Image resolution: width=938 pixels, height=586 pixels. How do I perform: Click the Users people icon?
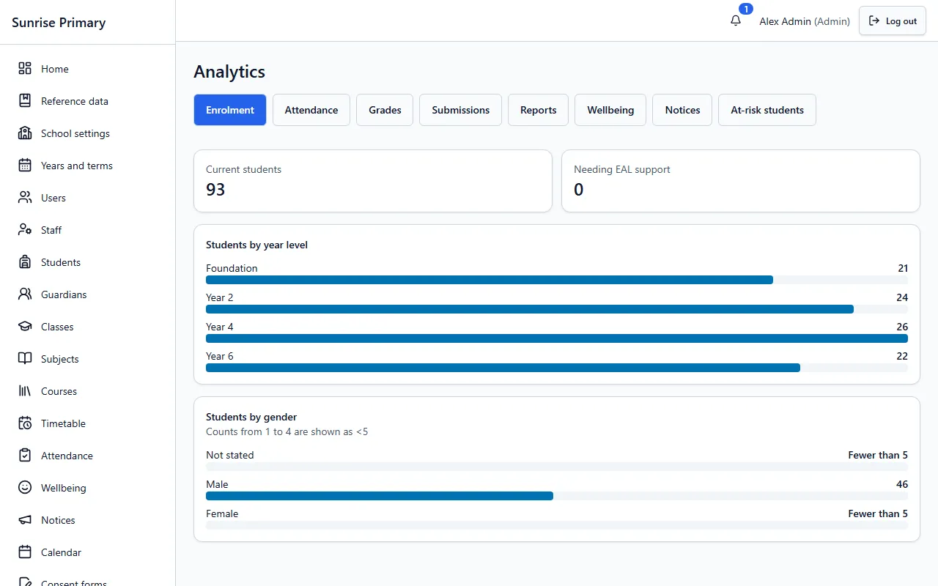[25, 197]
